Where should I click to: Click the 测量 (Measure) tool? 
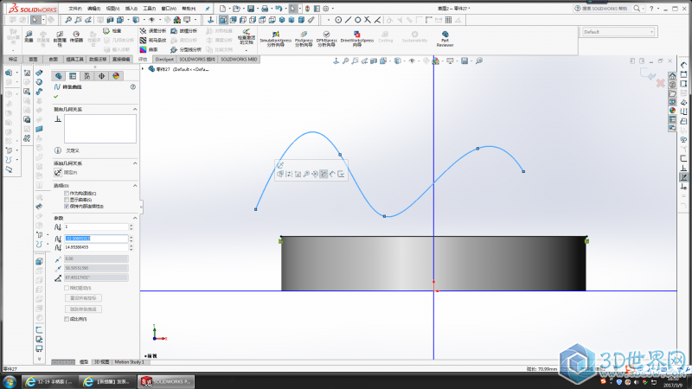29,36
